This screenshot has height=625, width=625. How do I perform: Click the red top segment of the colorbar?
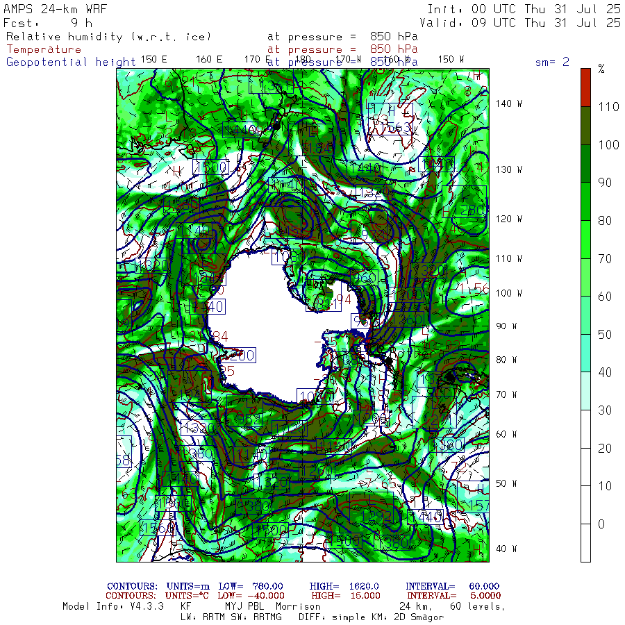click(585, 87)
